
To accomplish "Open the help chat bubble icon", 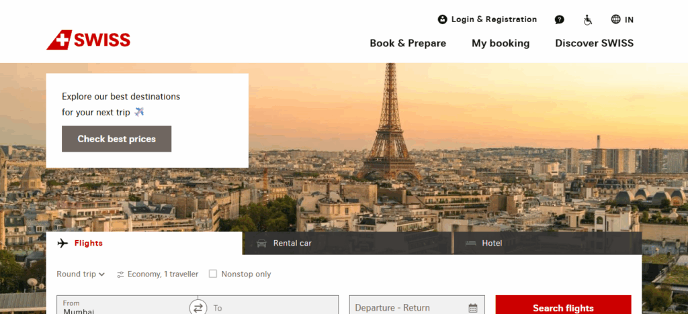I will 559,19.
